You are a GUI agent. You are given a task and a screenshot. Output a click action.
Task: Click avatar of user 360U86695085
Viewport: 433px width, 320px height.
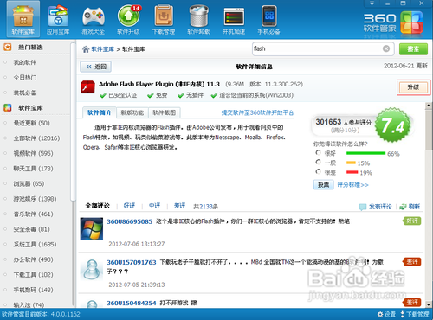pos(92,229)
